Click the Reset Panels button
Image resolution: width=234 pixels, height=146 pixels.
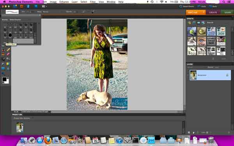(187, 6)
